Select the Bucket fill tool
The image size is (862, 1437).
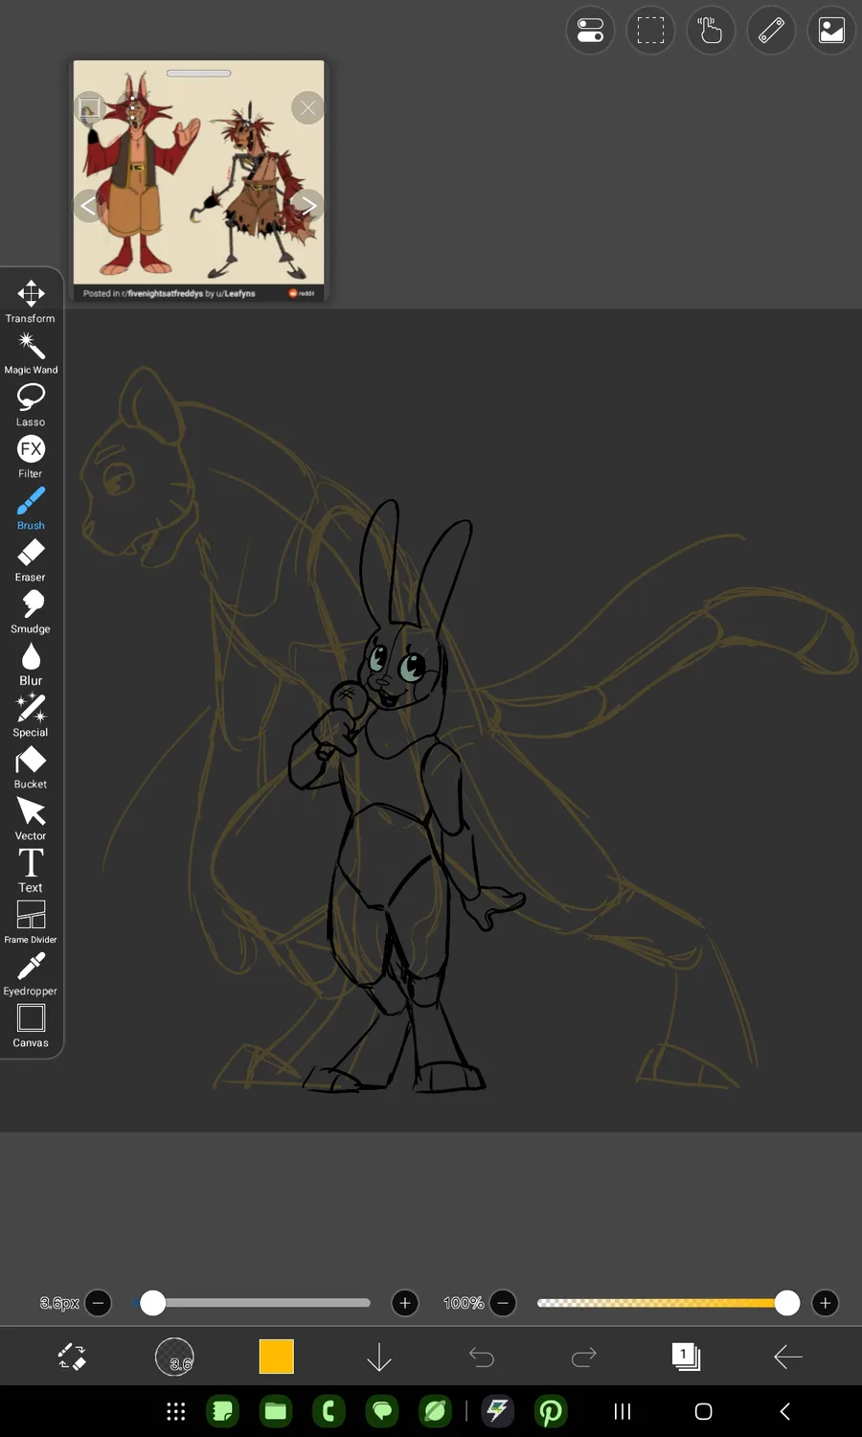point(31,766)
